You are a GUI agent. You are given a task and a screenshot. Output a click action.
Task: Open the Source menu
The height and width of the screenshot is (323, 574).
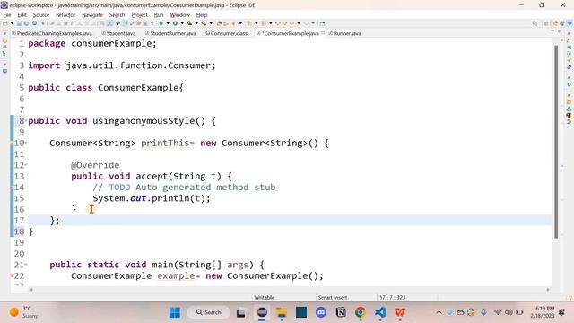[x=41, y=15]
